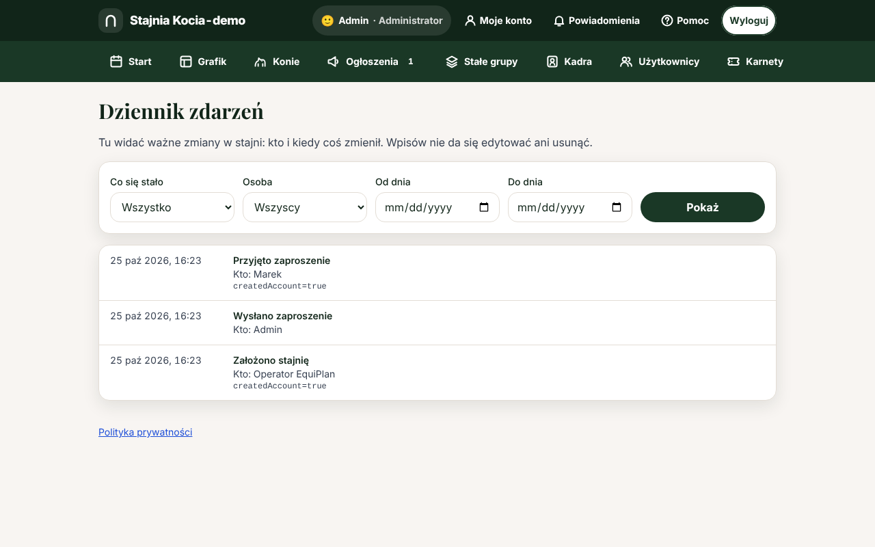Viewport: 875px width, 547px height.
Task: Click the layout icon beside Grafik
Action: coord(186,62)
